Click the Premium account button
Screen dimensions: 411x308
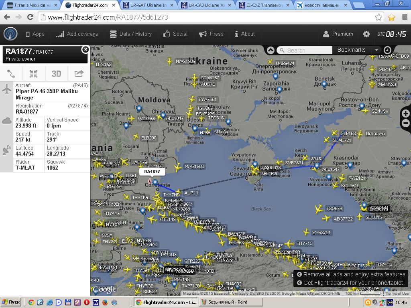pyautogui.click(x=338, y=34)
